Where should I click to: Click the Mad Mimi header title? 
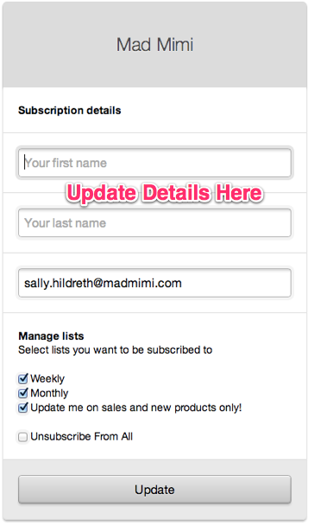point(154,45)
